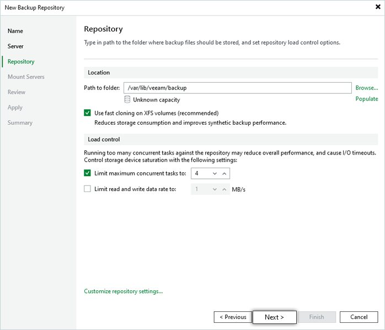385x330 pixels.
Task: Click the Path to folder field
Action: click(237, 88)
